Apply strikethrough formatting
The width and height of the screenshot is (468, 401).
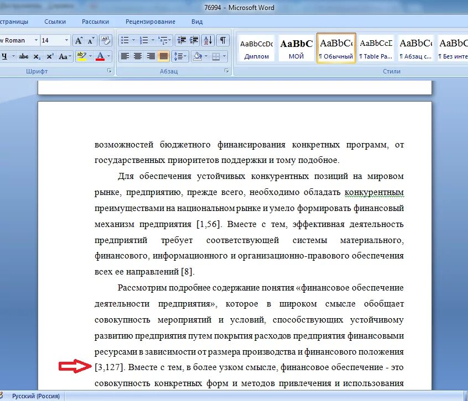[24, 56]
